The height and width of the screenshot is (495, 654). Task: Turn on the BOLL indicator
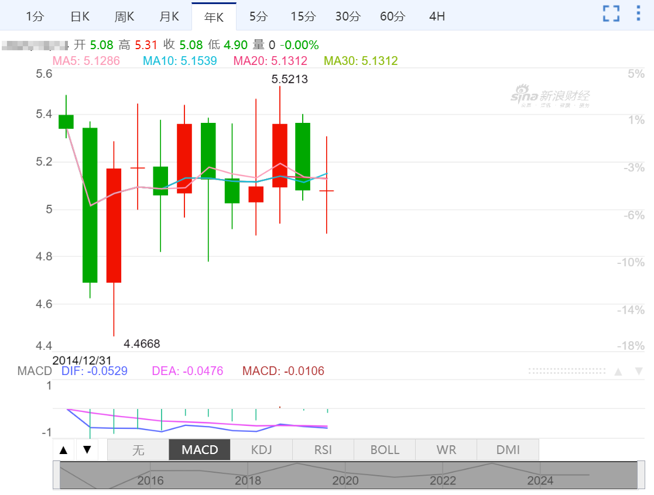point(385,450)
